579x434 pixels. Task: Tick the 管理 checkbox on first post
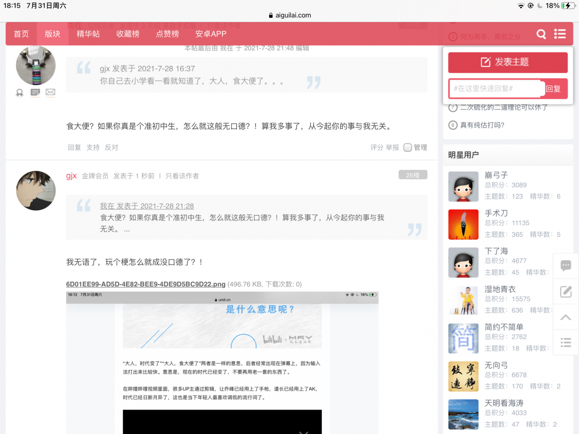click(x=408, y=148)
